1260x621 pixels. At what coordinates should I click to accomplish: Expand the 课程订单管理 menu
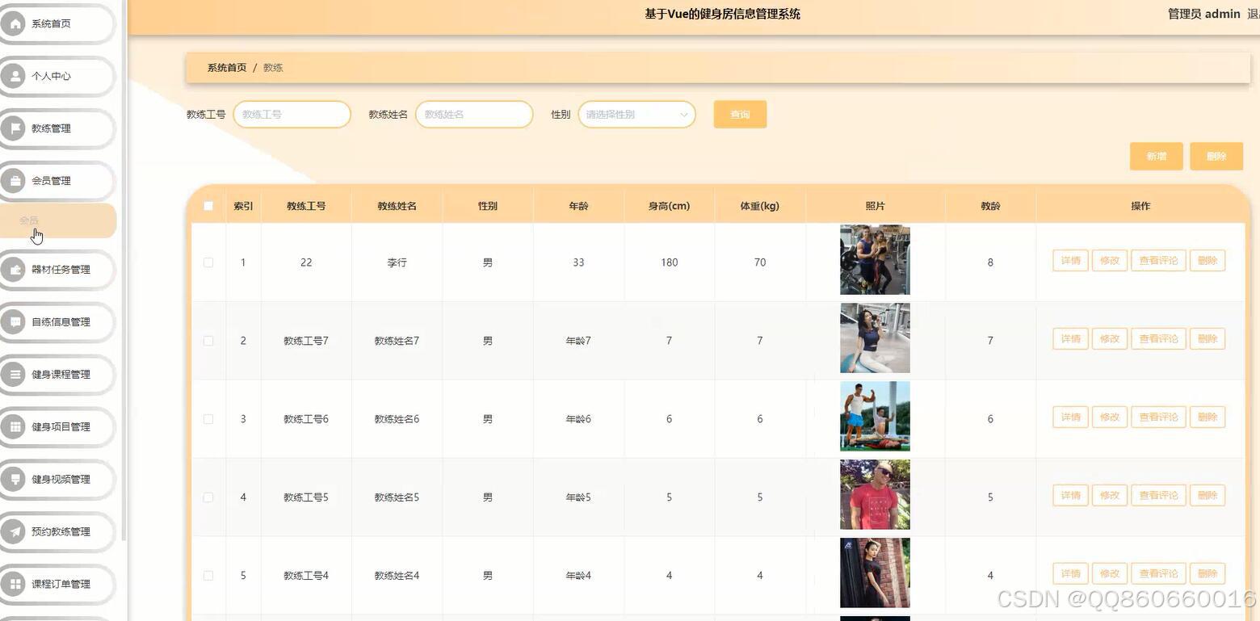pyautogui.click(x=57, y=585)
